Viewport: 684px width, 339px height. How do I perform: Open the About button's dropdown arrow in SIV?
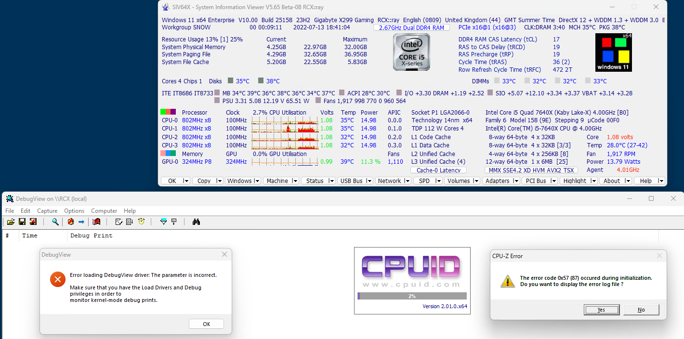pos(627,181)
